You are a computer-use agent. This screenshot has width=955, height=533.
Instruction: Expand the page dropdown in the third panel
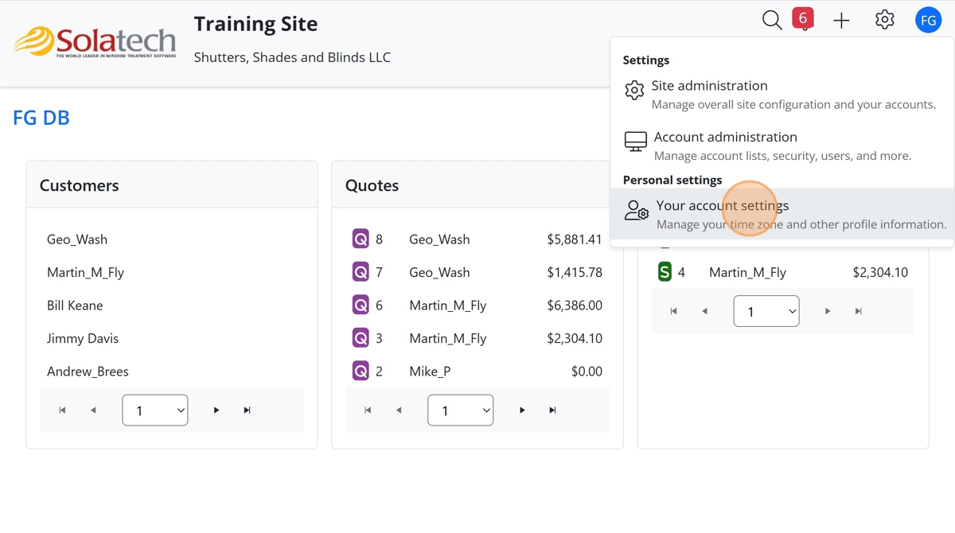point(766,312)
